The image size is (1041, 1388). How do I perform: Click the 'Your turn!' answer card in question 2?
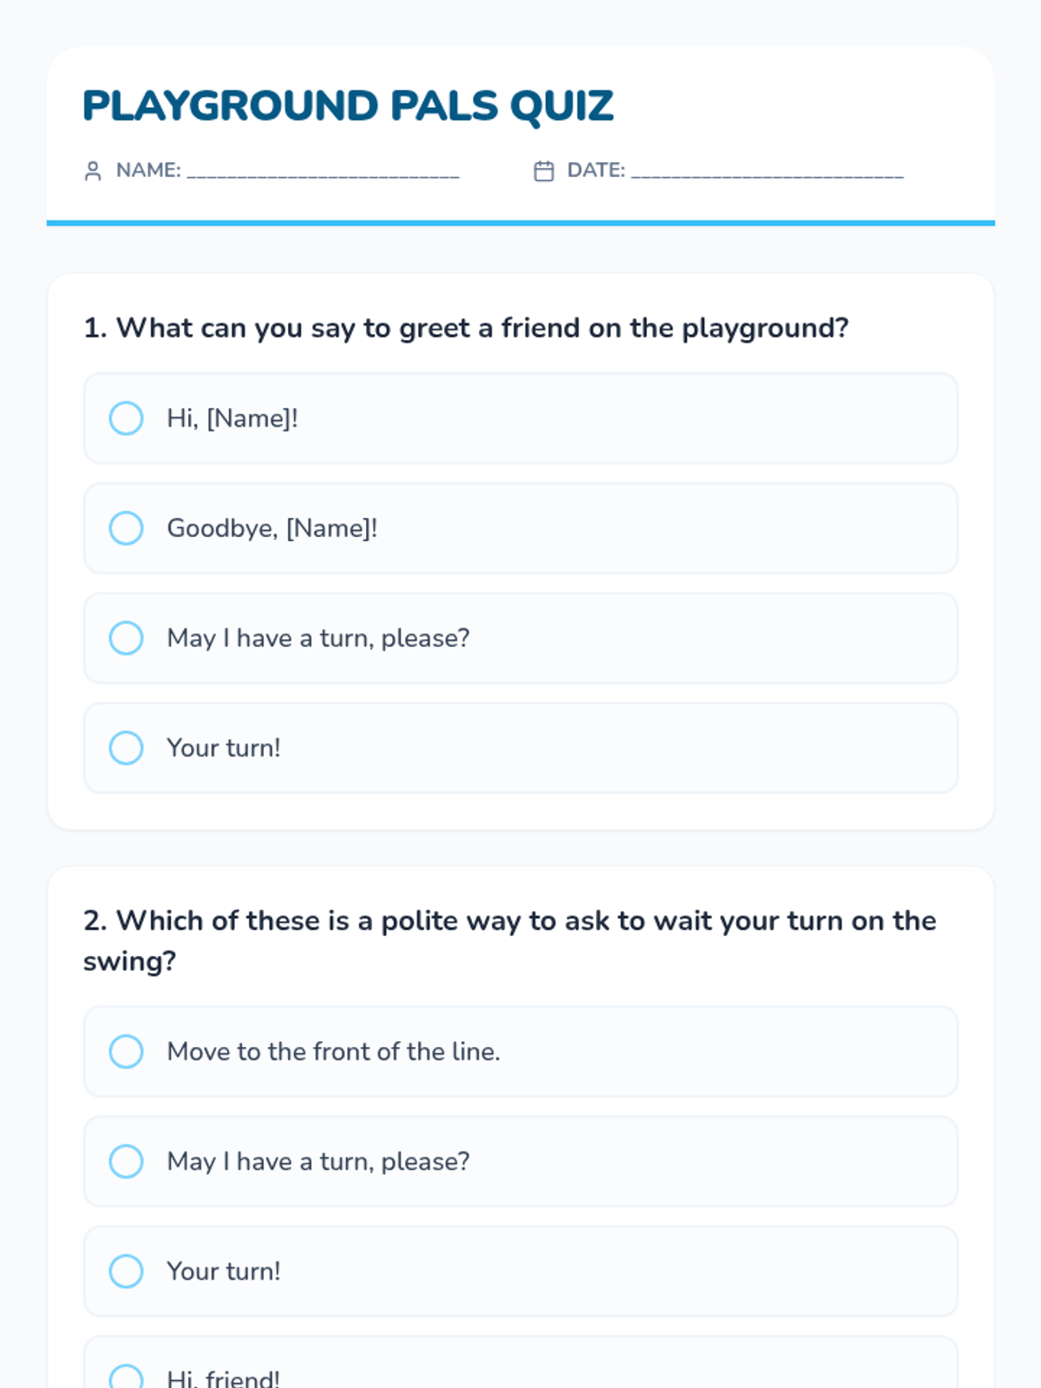tap(520, 1271)
